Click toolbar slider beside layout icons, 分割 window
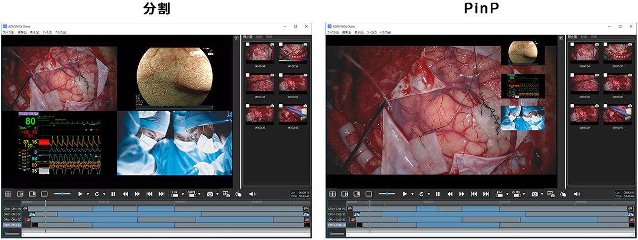638x240 pixels. click(x=62, y=194)
